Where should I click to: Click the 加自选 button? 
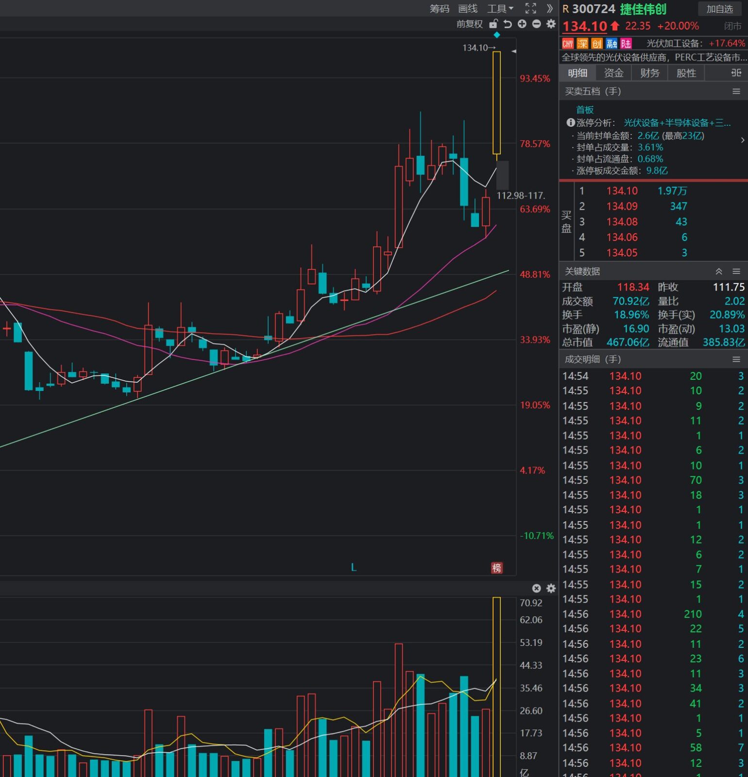pos(719,9)
